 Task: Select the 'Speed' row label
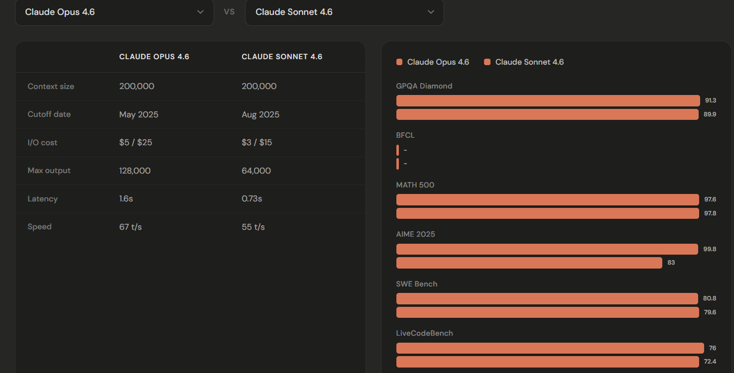click(40, 227)
